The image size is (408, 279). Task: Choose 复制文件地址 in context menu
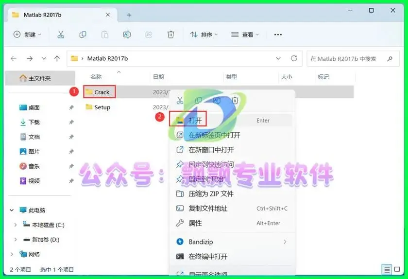point(231,208)
